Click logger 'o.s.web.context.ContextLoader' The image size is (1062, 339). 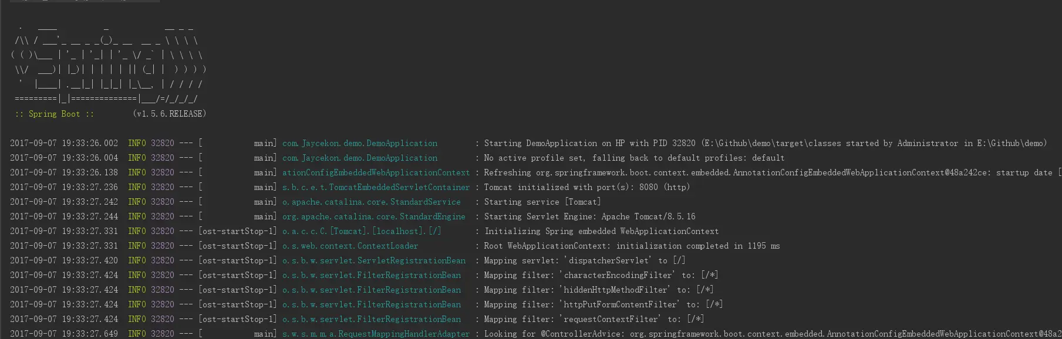(350, 246)
